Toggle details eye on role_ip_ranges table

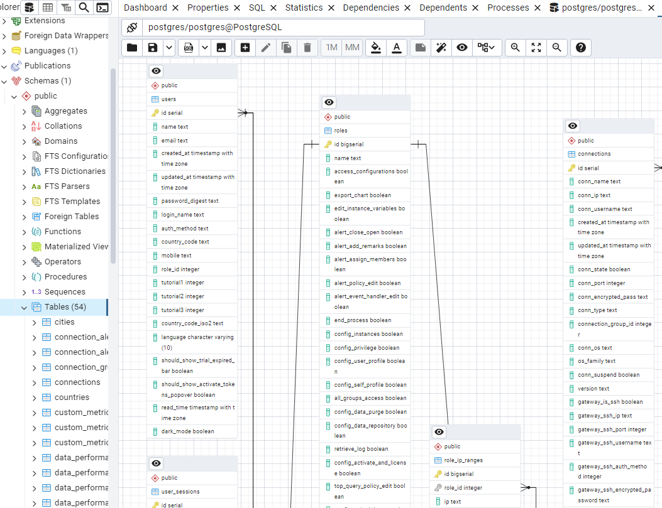coord(439,432)
